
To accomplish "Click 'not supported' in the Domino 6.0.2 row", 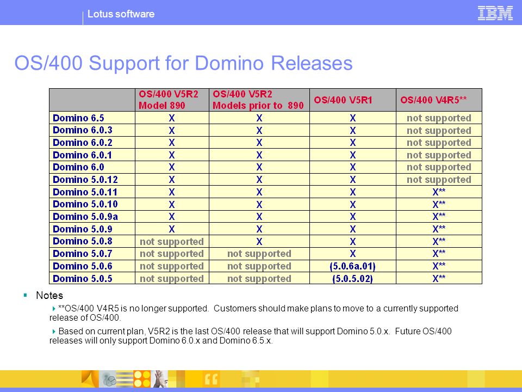I will point(439,143).
